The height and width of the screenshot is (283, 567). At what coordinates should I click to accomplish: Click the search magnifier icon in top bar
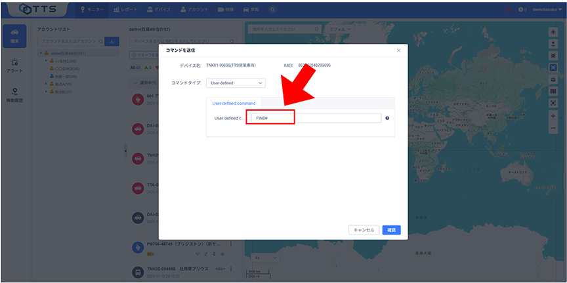[272, 10]
